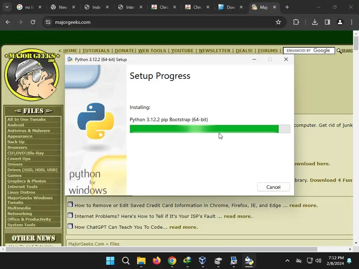Open Chrome profile avatar icon
This screenshot has width=359, height=269.
tap(340, 22)
